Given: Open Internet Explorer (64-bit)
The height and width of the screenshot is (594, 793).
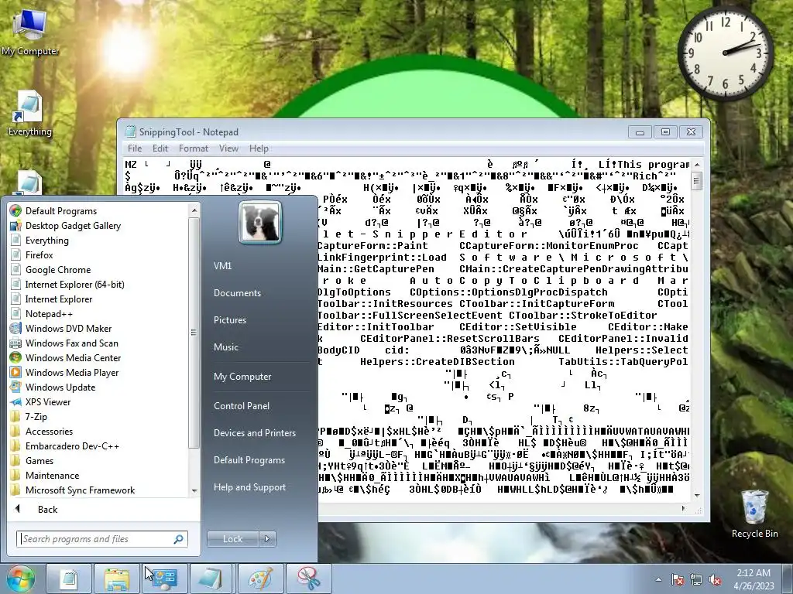Looking at the screenshot, I should tap(75, 285).
